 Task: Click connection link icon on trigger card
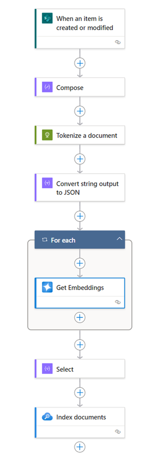[117, 42]
